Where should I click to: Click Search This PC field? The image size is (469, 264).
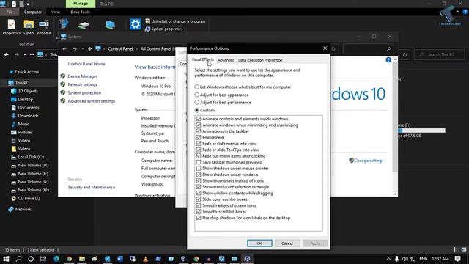[x=440, y=55]
